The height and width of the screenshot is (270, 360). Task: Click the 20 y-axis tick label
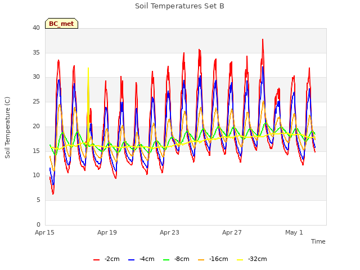pos(36,126)
